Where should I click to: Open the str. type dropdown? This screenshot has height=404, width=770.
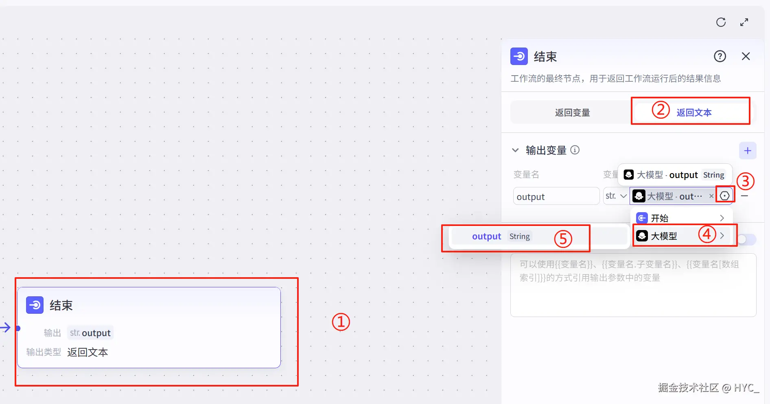coord(616,196)
